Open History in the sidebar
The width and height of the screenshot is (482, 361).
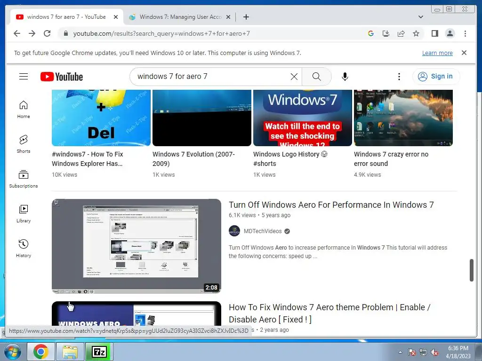(24, 249)
